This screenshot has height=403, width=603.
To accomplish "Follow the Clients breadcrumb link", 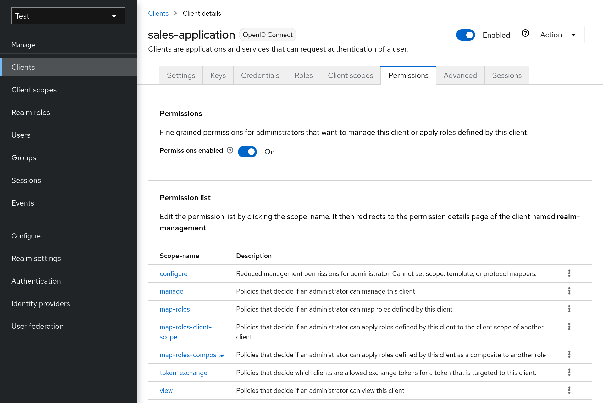I will tap(158, 13).
